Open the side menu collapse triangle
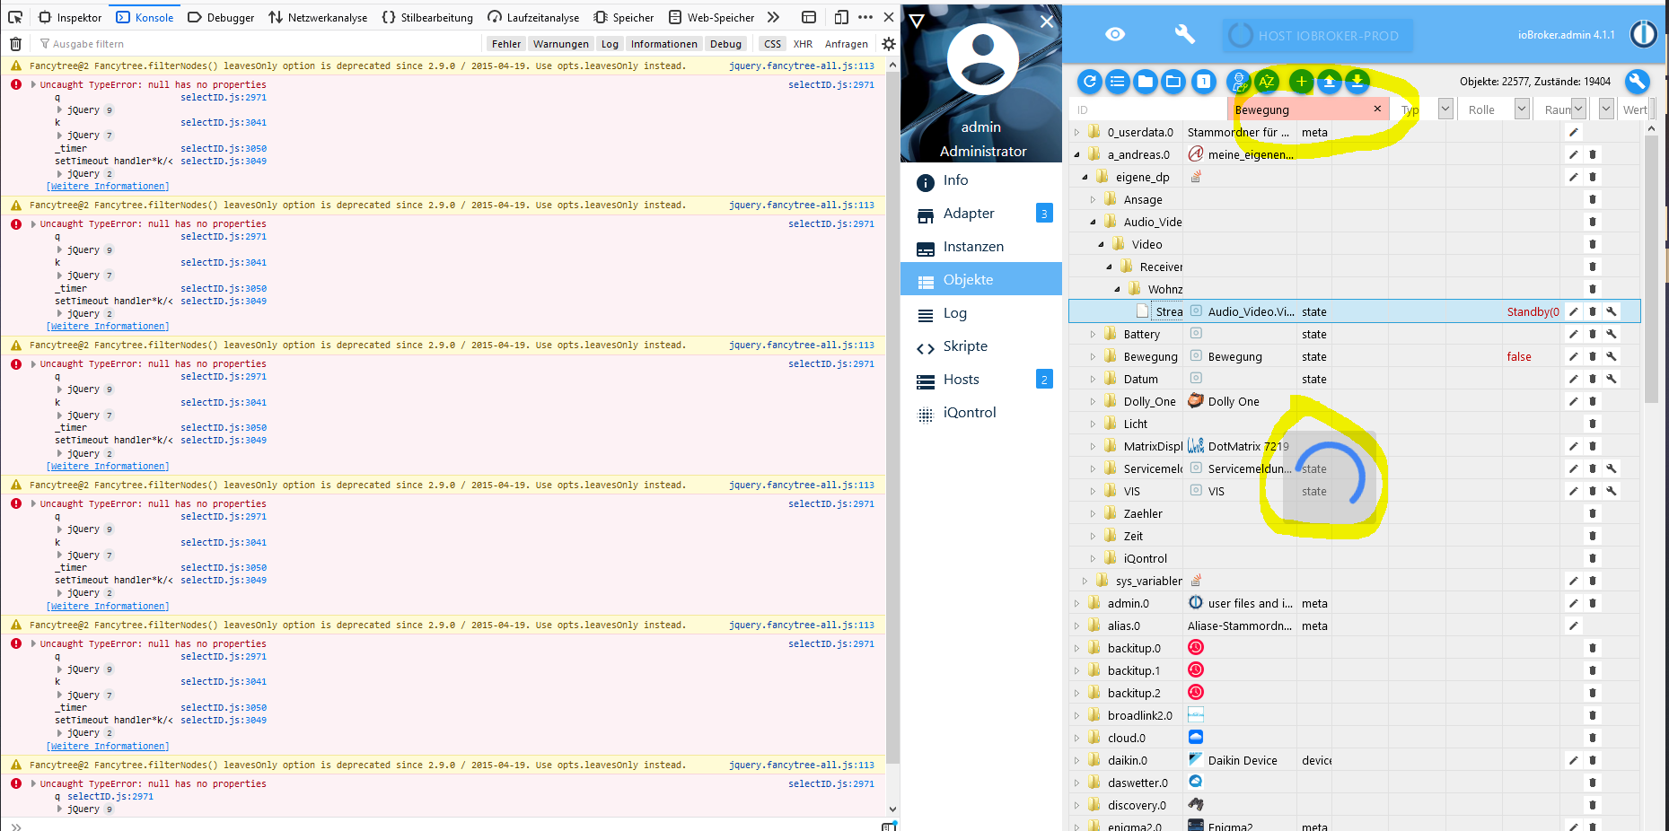Screen dimensions: 1669x831 point(917,21)
